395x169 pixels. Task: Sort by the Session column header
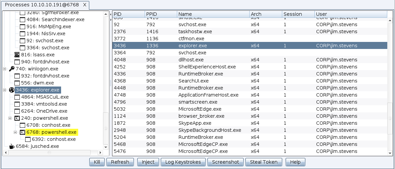pos(298,14)
